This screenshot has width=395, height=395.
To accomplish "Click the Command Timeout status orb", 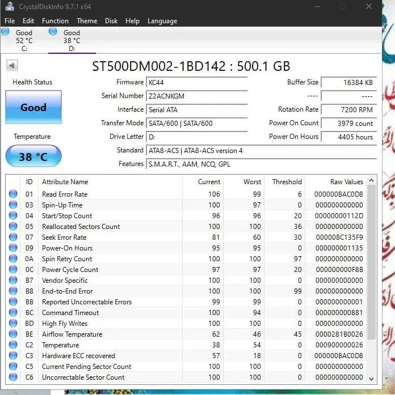I will (x=13, y=312).
